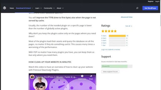Click the video title Optimize WordPress In Minutes

pos(56,77)
